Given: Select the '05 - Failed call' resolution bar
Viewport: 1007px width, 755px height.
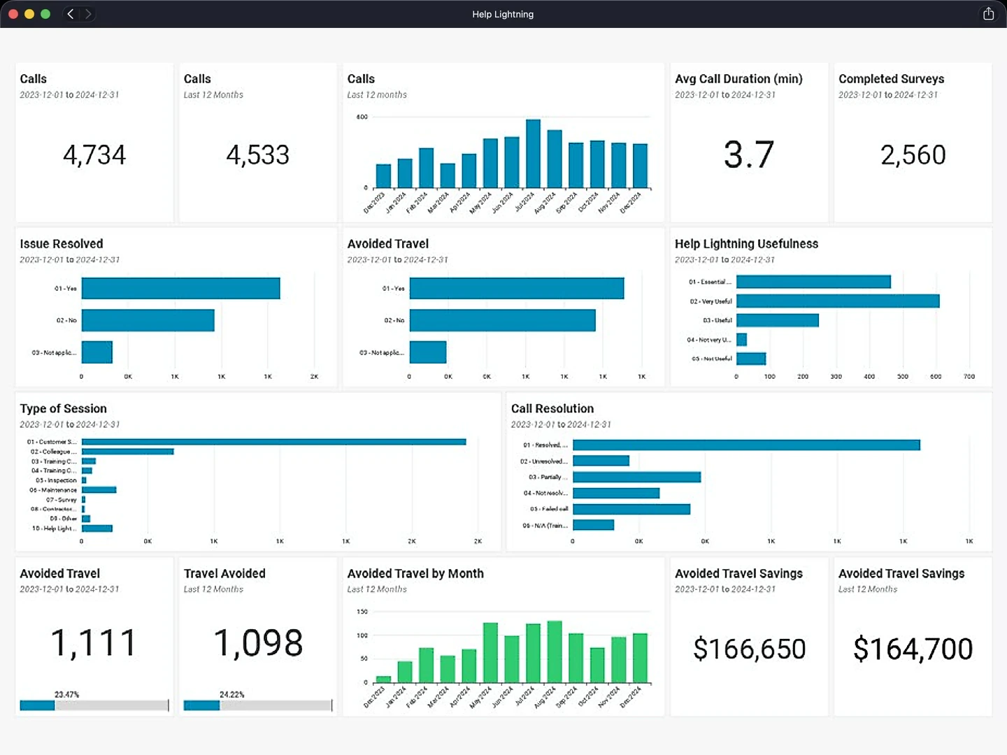Looking at the screenshot, I should click(631, 509).
